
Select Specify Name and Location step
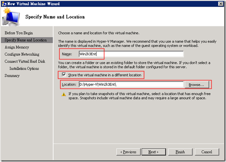[x=27, y=40]
